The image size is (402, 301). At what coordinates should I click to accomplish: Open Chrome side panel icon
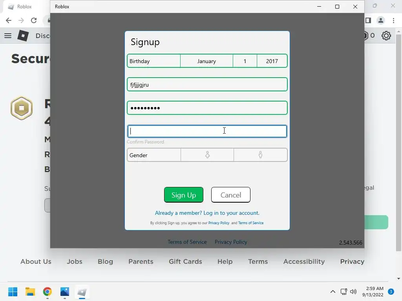[x=368, y=20]
